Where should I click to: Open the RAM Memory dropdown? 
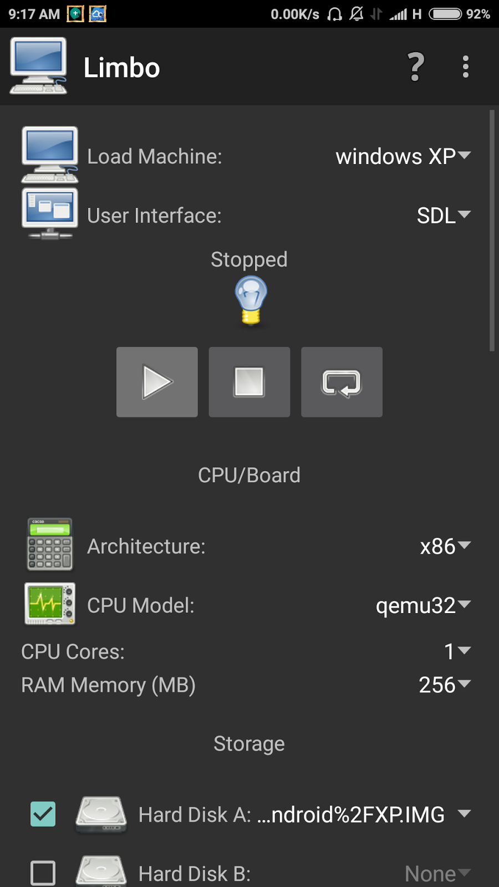(x=444, y=685)
